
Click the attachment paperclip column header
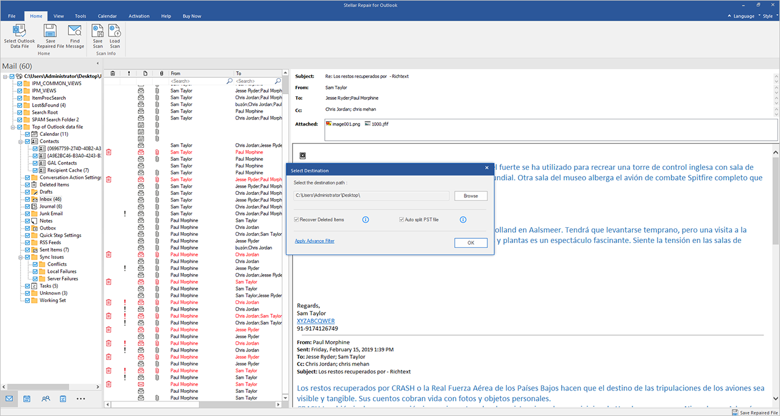pos(161,73)
